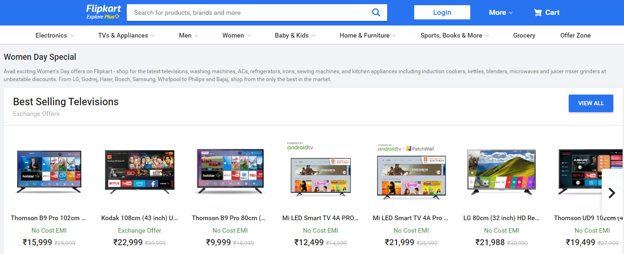Expand Sports, Books & More menu
This screenshot has width=624, height=254.
[x=455, y=35]
